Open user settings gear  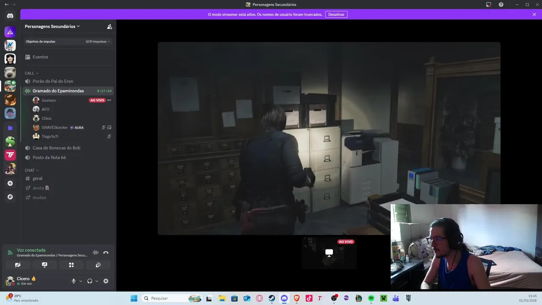tap(106, 281)
